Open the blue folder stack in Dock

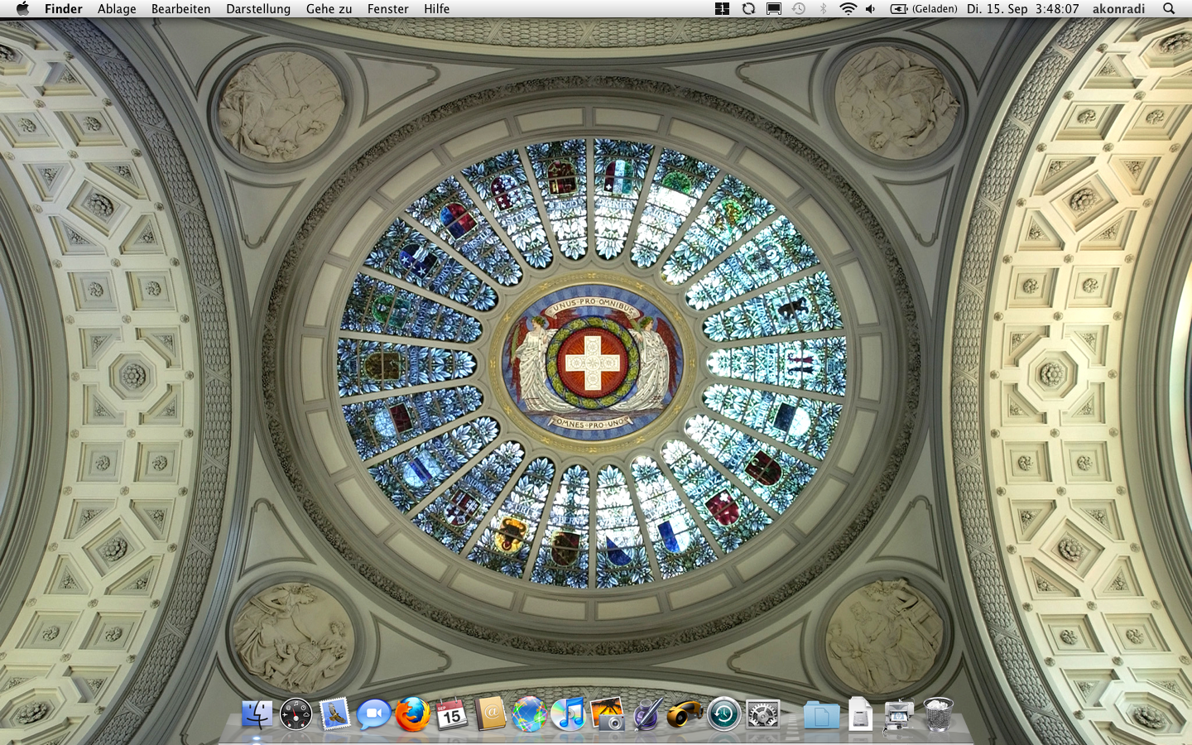(x=821, y=714)
